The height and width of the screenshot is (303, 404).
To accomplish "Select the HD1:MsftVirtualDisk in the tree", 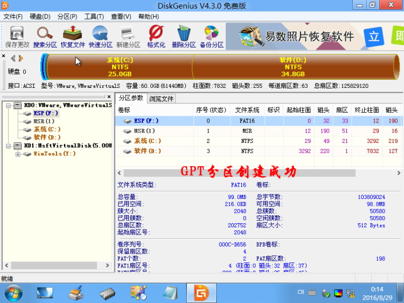I will pyautogui.click(x=67, y=146).
